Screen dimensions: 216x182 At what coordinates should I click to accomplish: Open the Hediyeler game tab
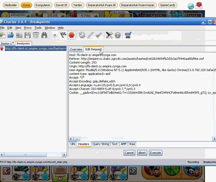(x=11, y=5)
